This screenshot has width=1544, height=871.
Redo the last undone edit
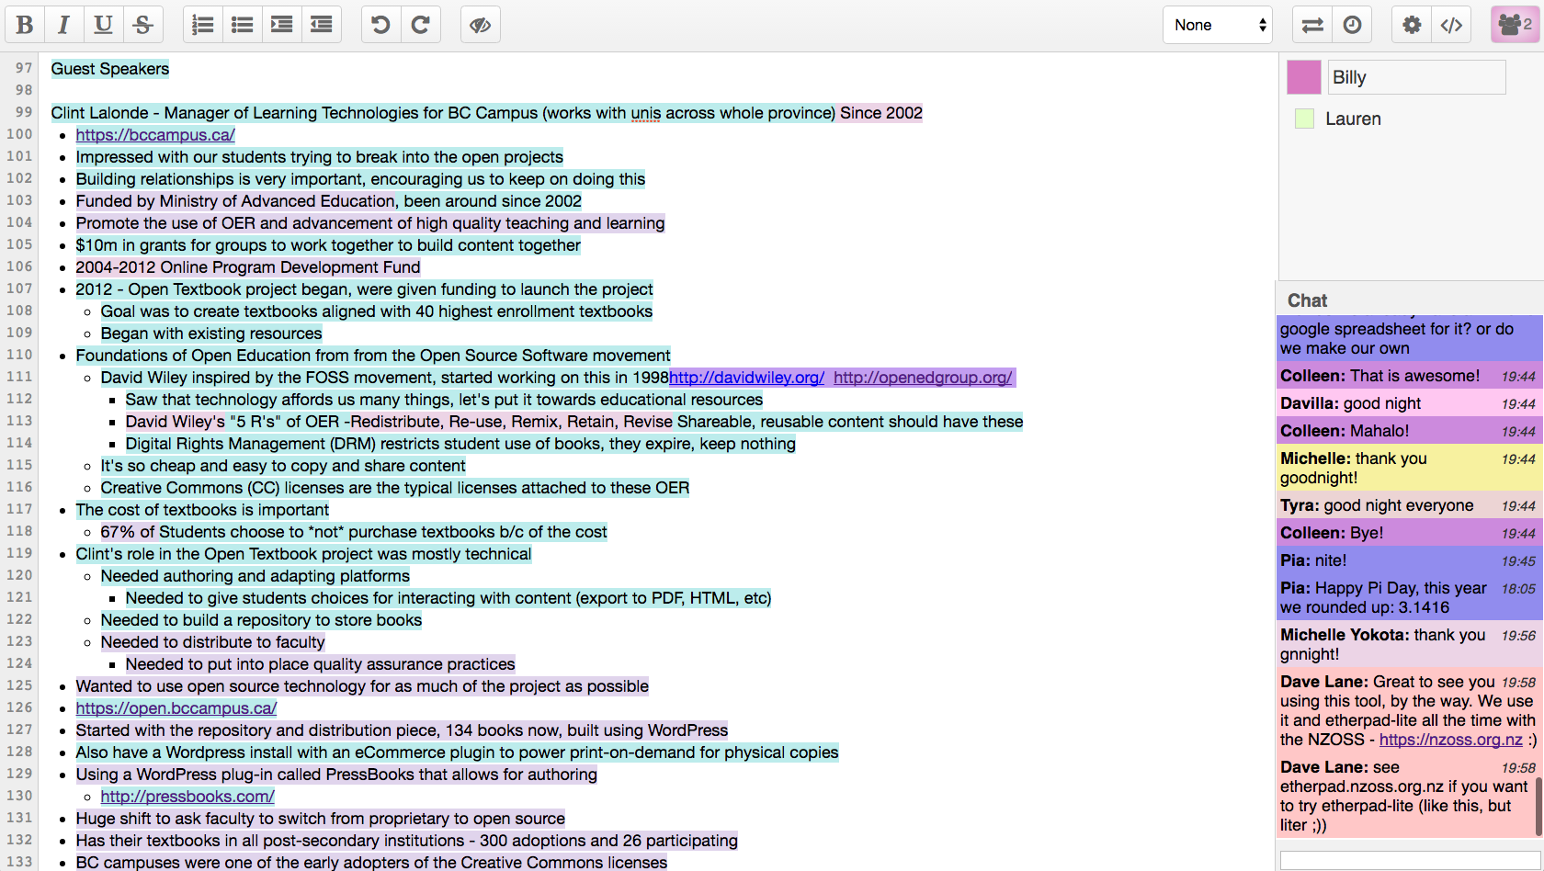[x=420, y=25]
